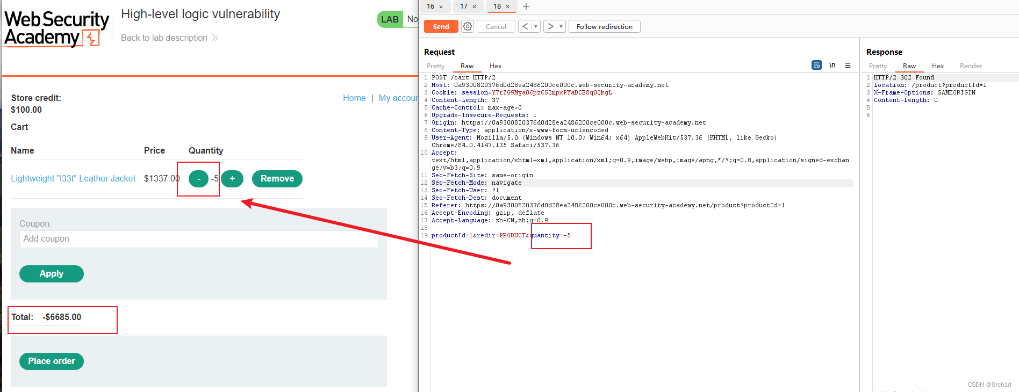1019x392 pixels.
Task: Open Lightweight l33t Leather Jacket product link
Action: (x=73, y=178)
